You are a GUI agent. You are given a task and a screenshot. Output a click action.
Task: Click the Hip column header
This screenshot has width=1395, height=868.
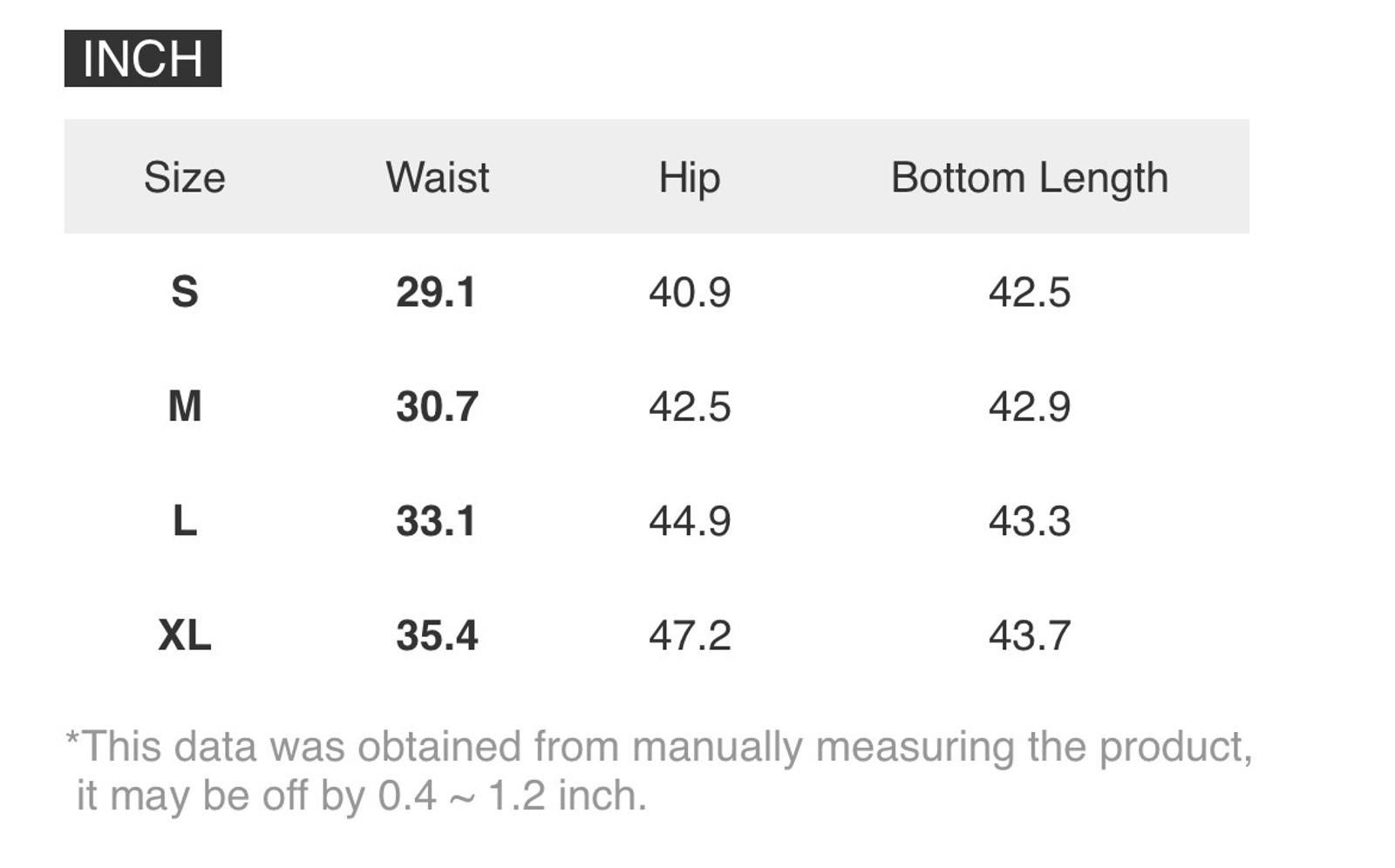pos(689,179)
